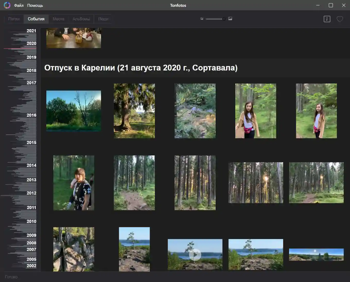
Task: Click the Отпуск в Карелии event title
Action: [141, 68]
